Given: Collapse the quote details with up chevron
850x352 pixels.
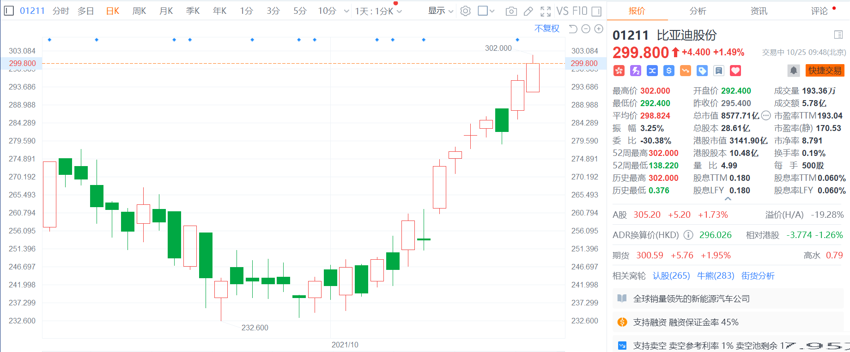Looking at the screenshot, I should click(x=728, y=199).
